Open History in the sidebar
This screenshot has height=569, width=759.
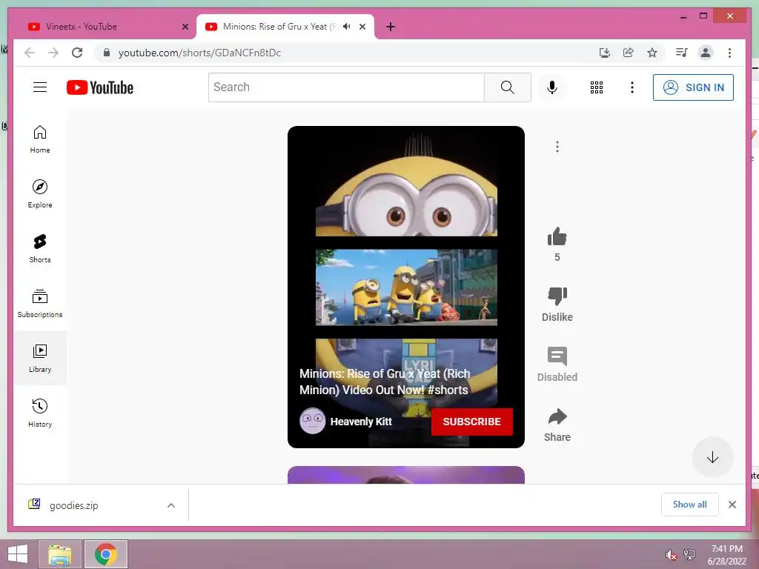pyautogui.click(x=40, y=413)
